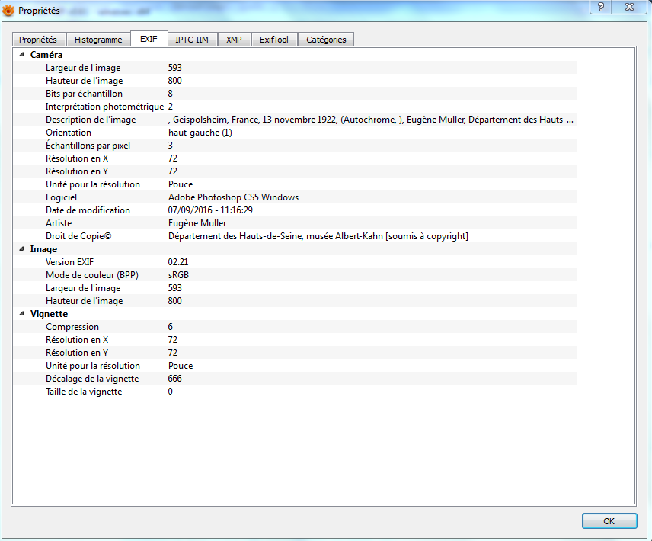Viewport: 652px width, 541px height.
Task: Switch to the IPTC-IIM tab
Action: click(193, 40)
